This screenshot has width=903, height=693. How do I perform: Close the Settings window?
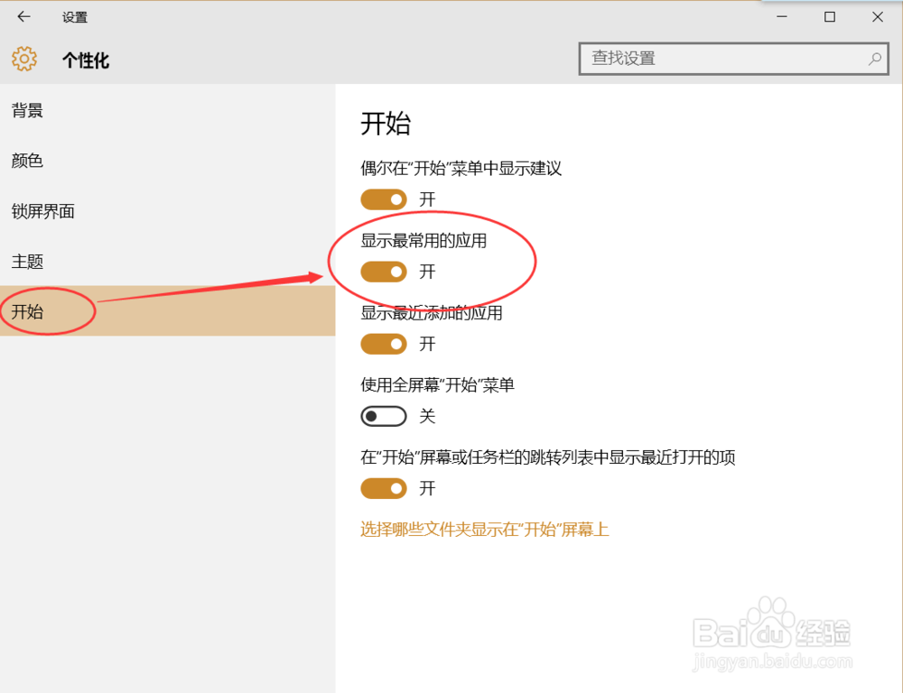[x=877, y=16]
